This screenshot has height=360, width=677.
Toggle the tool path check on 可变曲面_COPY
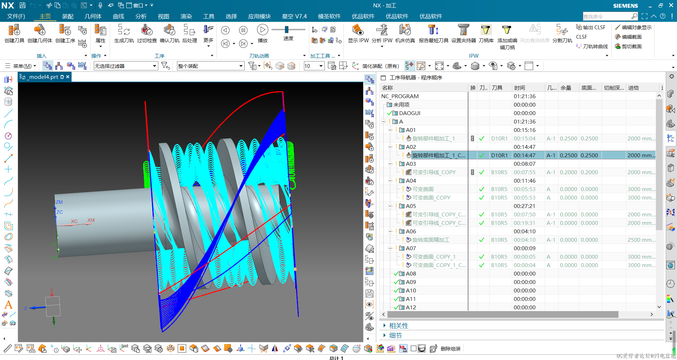(481, 197)
